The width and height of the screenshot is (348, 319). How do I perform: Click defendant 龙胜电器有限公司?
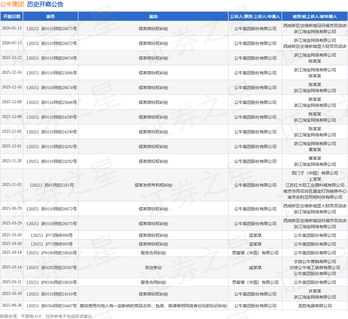click(x=315, y=306)
